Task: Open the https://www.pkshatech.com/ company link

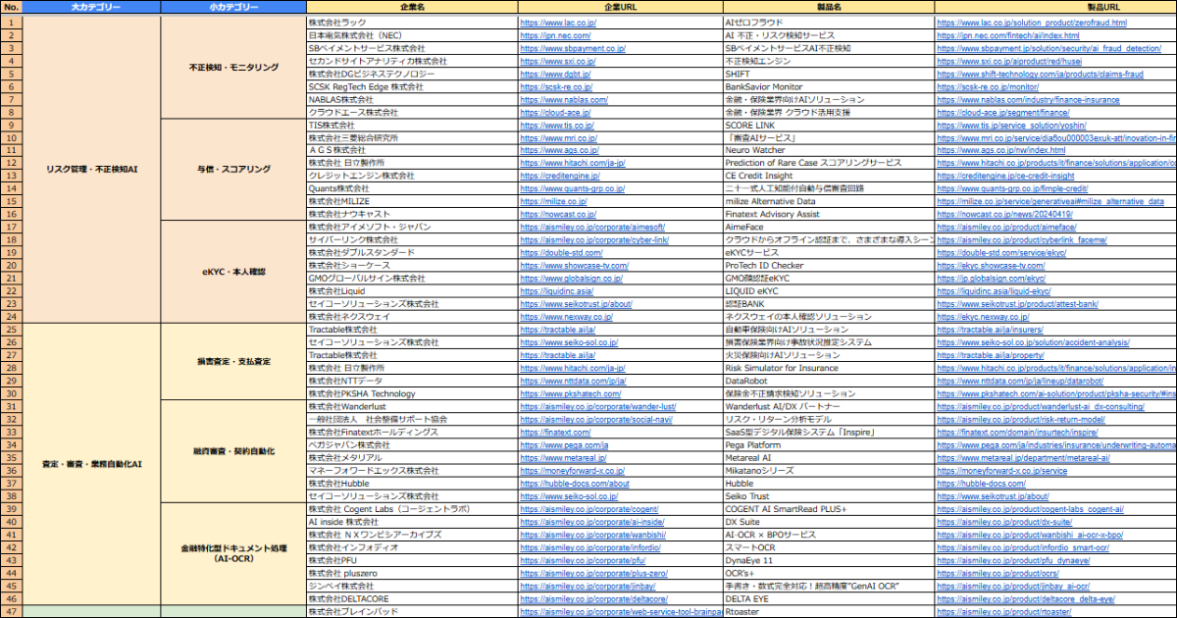Action: [x=569, y=393]
